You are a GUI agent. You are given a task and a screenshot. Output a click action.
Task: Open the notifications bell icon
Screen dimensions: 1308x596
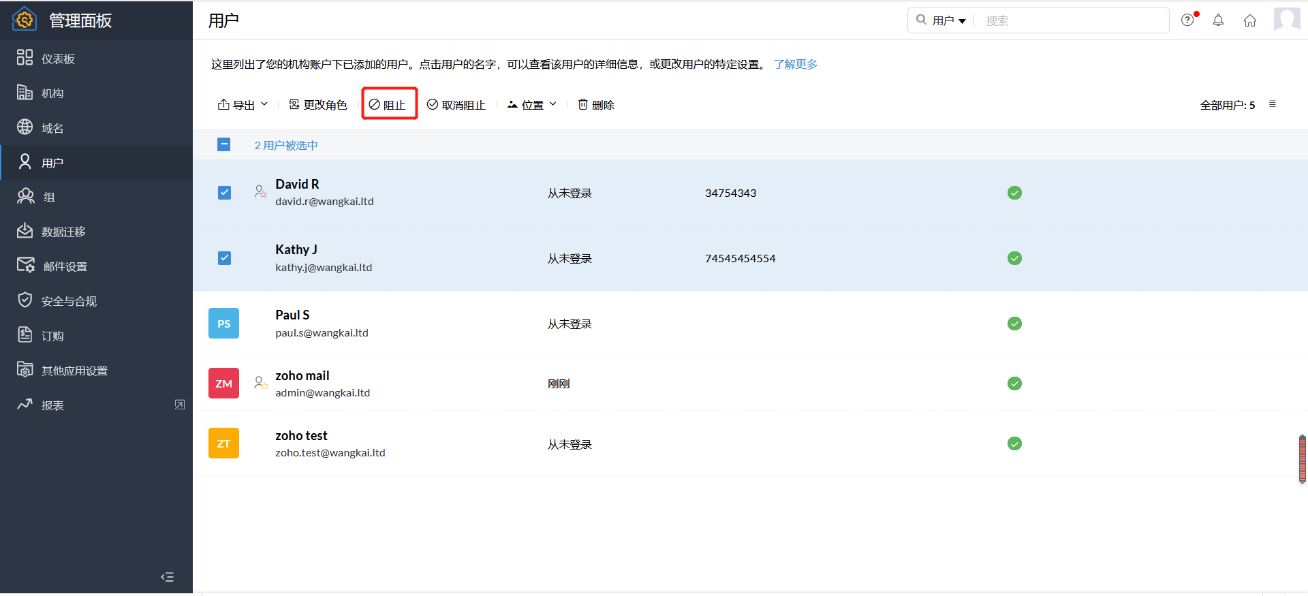pyautogui.click(x=1218, y=20)
